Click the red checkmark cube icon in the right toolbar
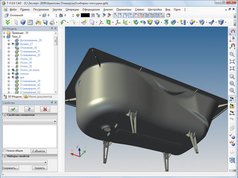238x178 pixels. point(232,136)
